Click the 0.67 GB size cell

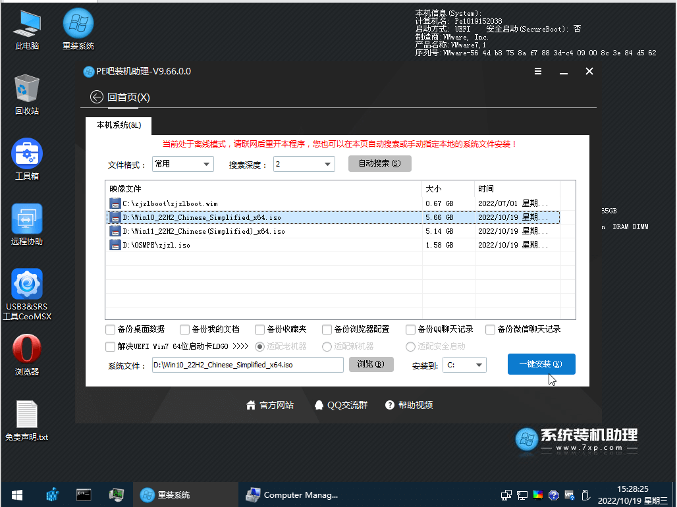pyautogui.click(x=439, y=203)
